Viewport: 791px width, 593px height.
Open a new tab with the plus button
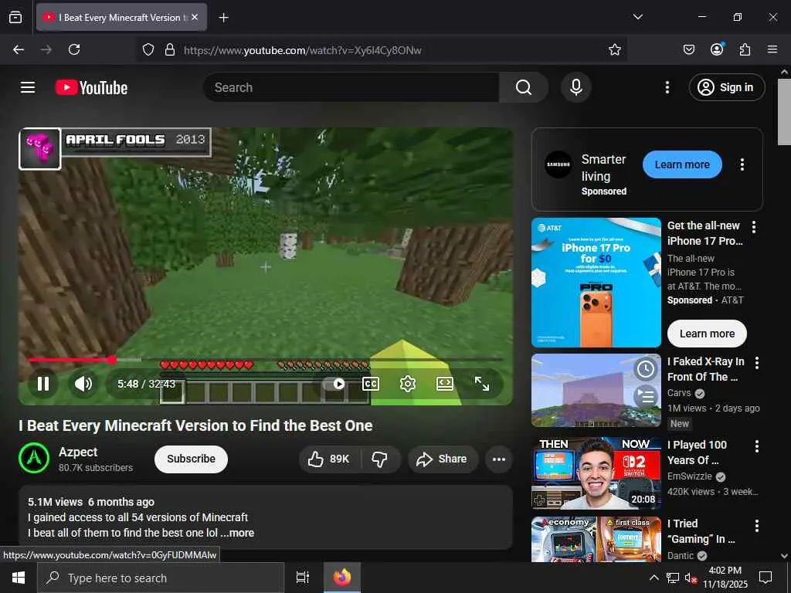coord(223,18)
